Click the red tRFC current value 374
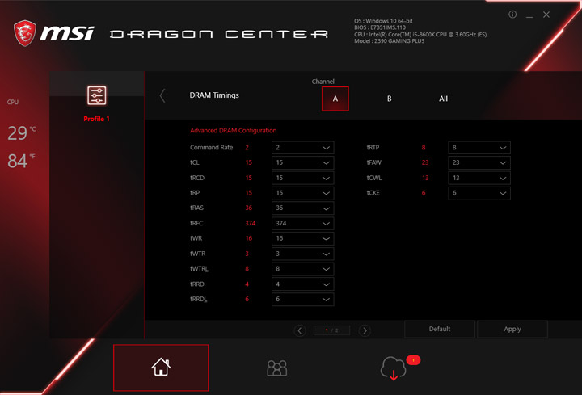The width and height of the screenshot is (582, 395). point(250,223)
